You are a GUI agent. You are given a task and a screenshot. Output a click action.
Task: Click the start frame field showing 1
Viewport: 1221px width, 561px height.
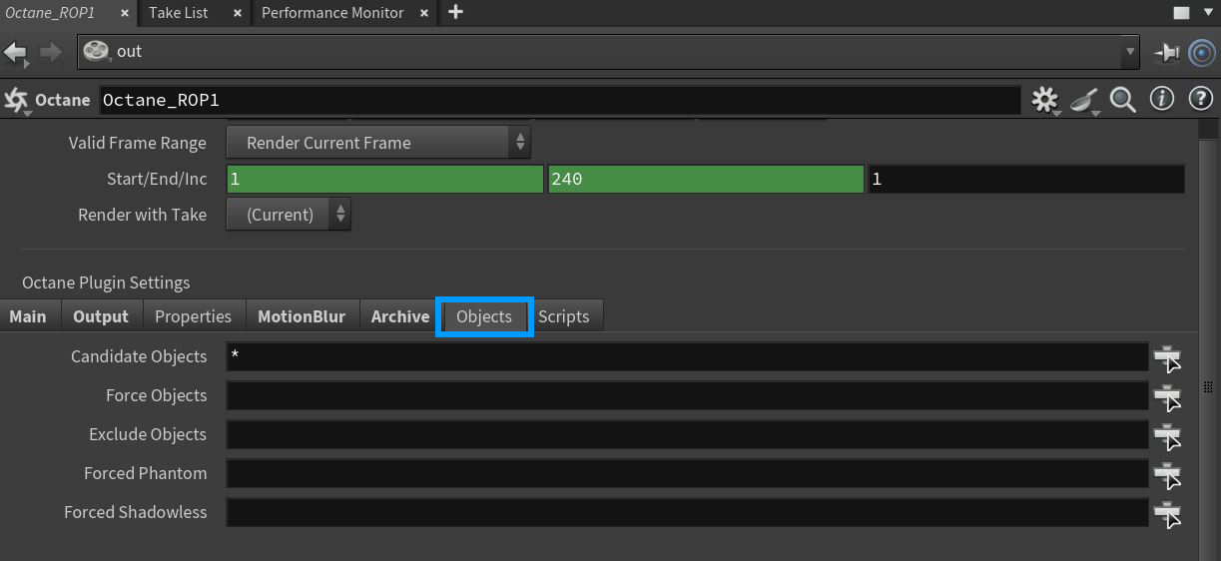[x=385, y=180]
